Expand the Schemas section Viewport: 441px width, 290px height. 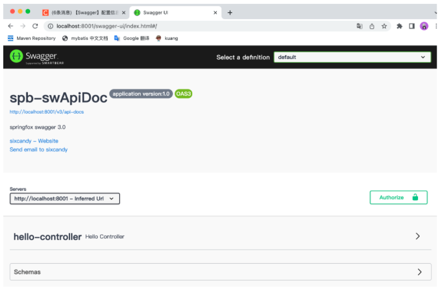point(220,272)
